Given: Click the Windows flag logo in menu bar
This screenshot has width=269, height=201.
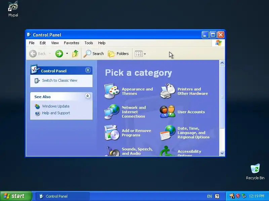Looking at the screenshot, I should coord(218,43).
